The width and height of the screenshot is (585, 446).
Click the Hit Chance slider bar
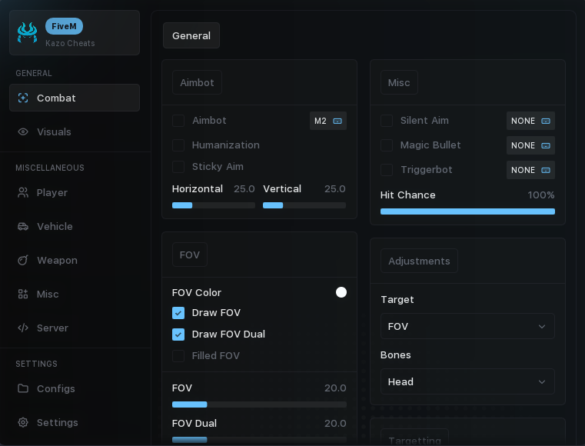[x=467, y=211]
